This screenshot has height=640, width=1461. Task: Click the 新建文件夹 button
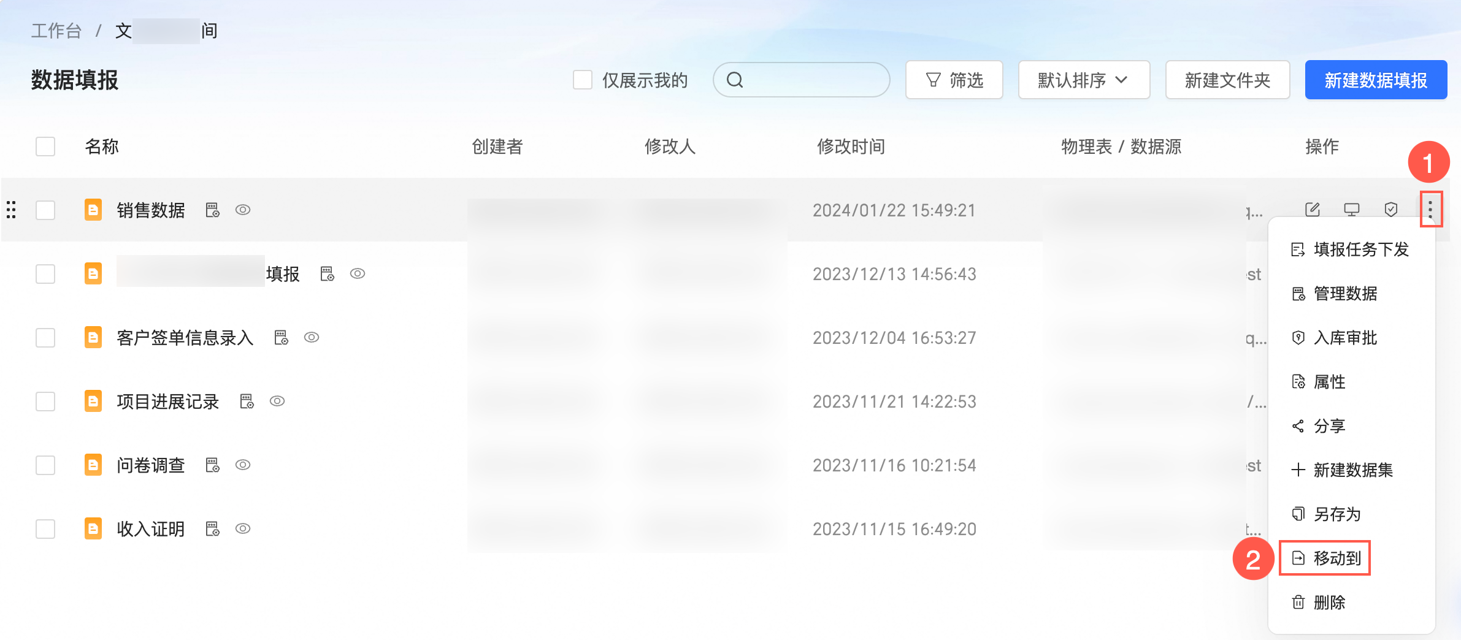click(1227, 80)
